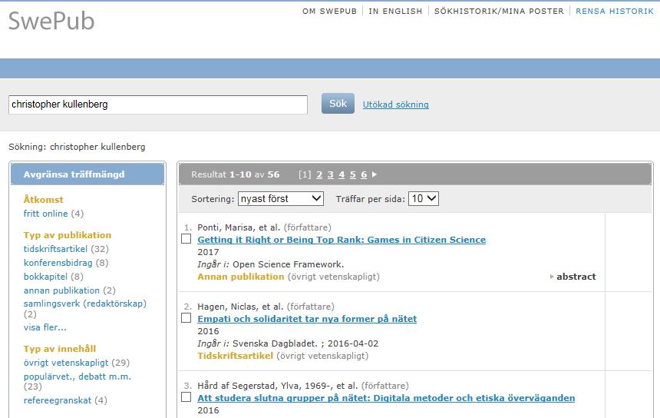Open the SwePub home logo
This screenshot has width=660, height=418.
51,21
